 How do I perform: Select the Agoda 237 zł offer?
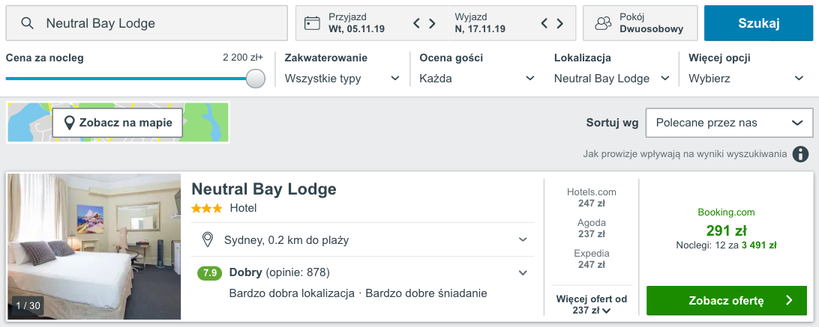(x=591, y=228)
